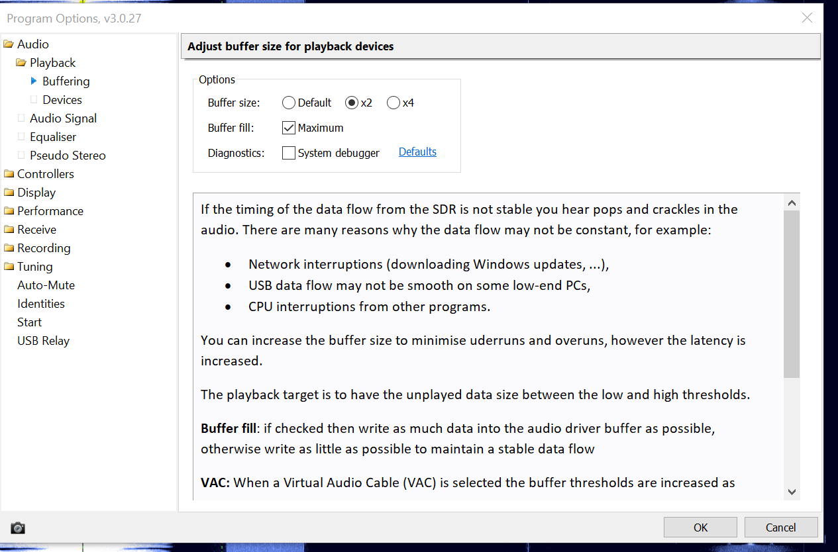Click the camera screenshot icon
The image size is (838, 552).
18,528
